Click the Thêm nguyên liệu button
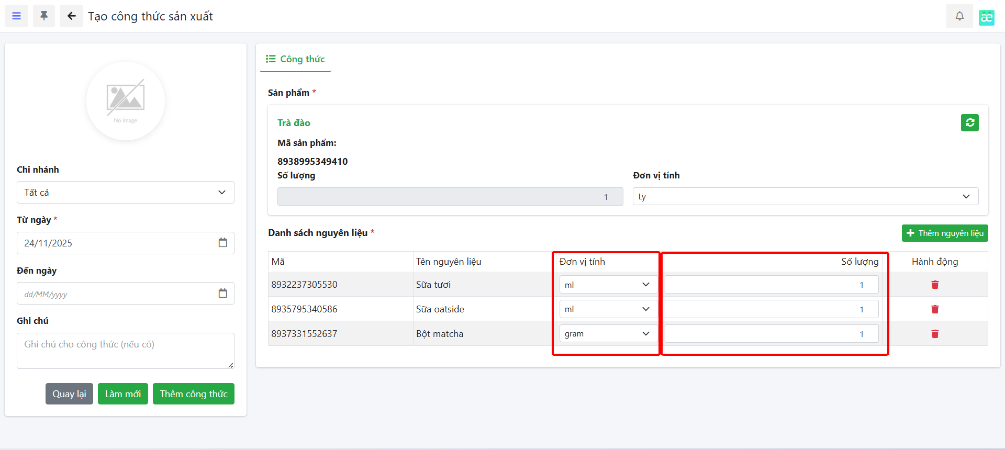Image resolution: width=1005 pixels, height=450 pixels. (944, 233)
